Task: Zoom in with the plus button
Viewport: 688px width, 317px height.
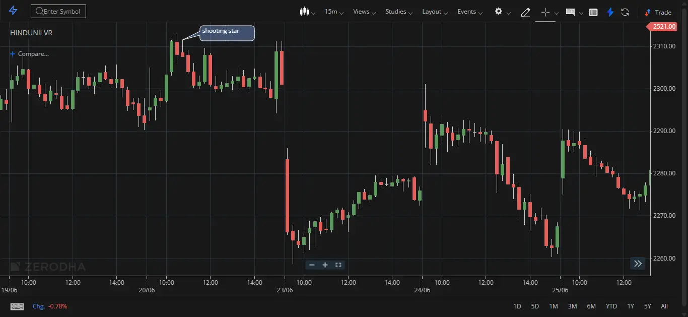Action: click(x=325, y=265)
